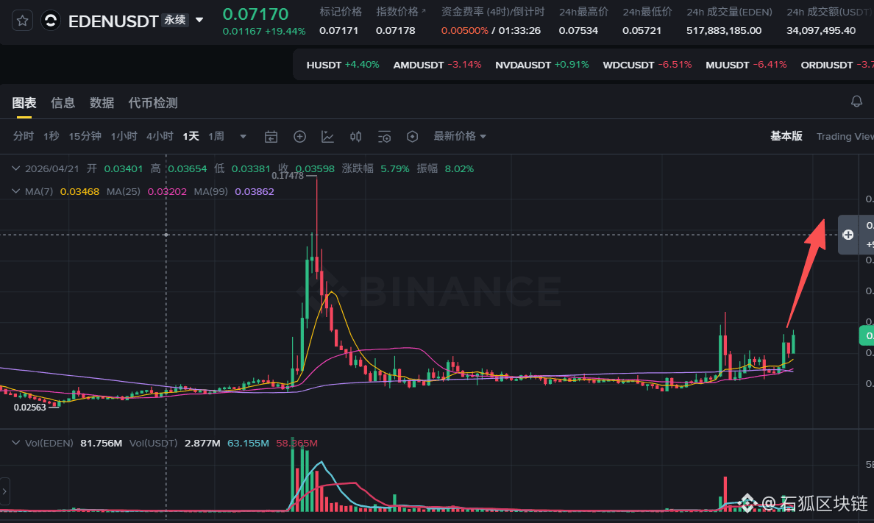Click the MA(25) indicator label
Viewport: 874px width, 523px height.
coord(123,191)
